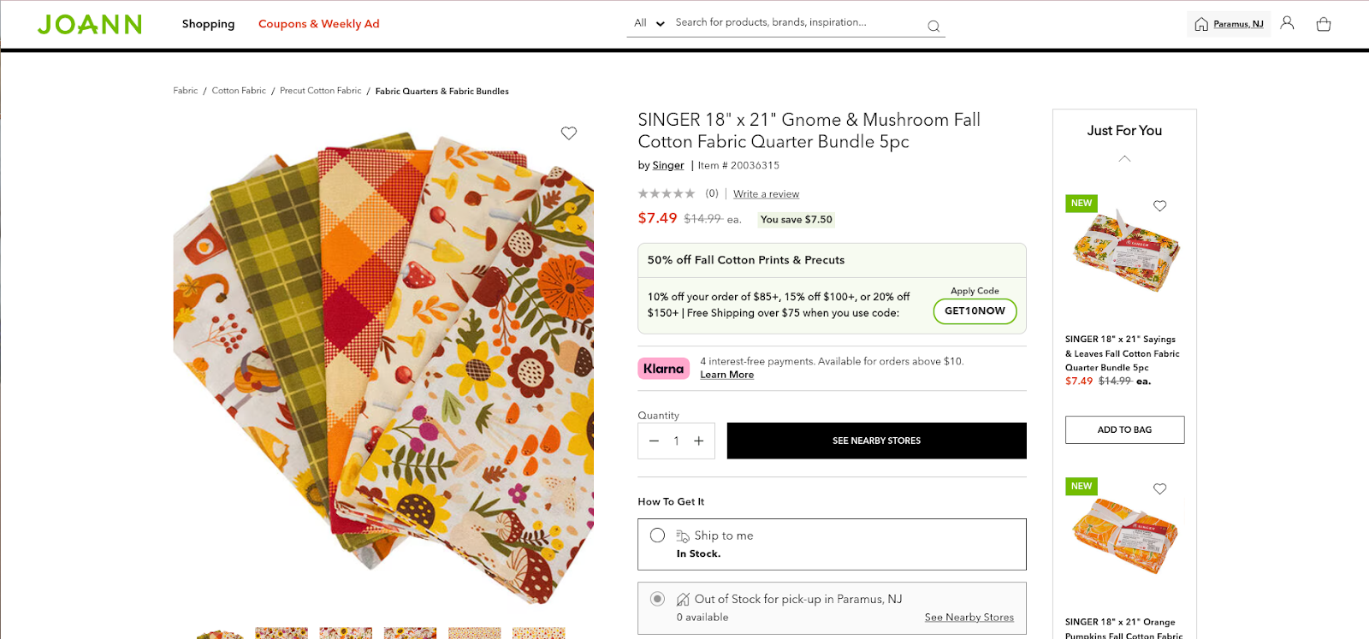Increase quantity with plus icon
This screenshot has width=1369, height=639.
(699, 441)
